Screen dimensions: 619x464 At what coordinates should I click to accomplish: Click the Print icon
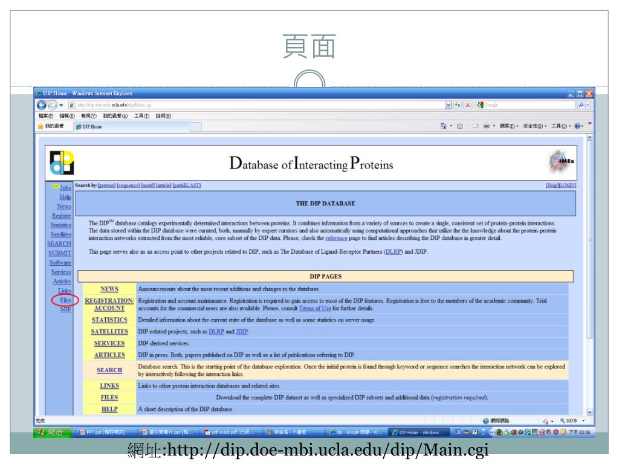click(x=487, y=126)
